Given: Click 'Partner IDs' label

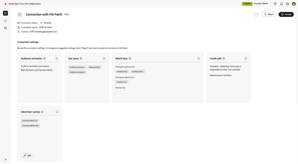Looking at the screenshot, I should (120, 88).
